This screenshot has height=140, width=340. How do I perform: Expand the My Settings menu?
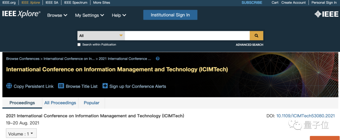pos(89,15)
